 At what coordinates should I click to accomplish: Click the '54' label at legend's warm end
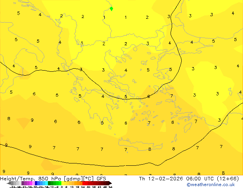tap(110, 187)
